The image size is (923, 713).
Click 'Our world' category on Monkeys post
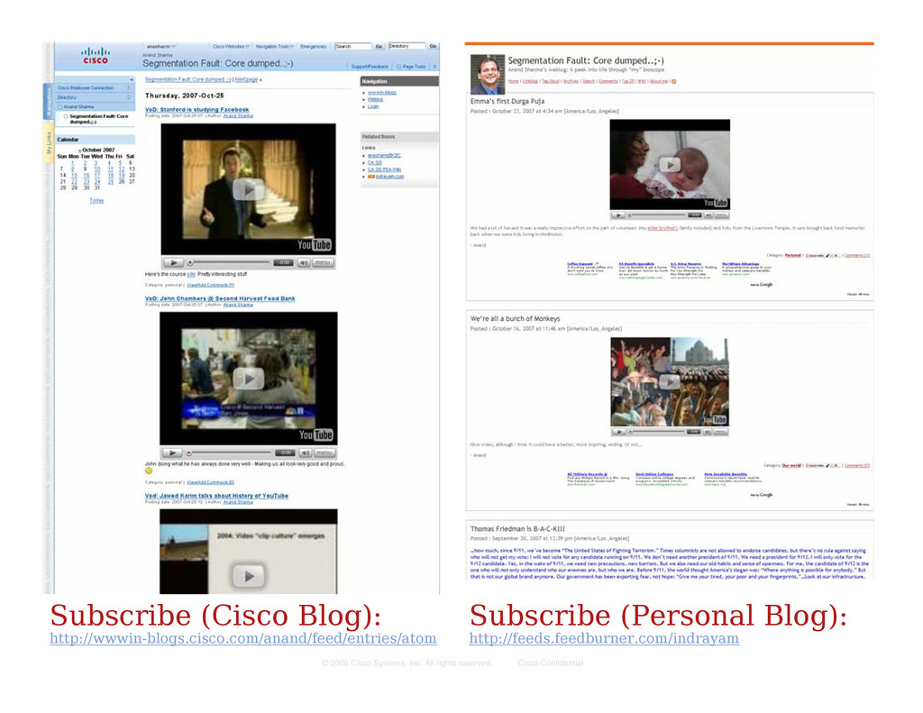click(791, 465)
